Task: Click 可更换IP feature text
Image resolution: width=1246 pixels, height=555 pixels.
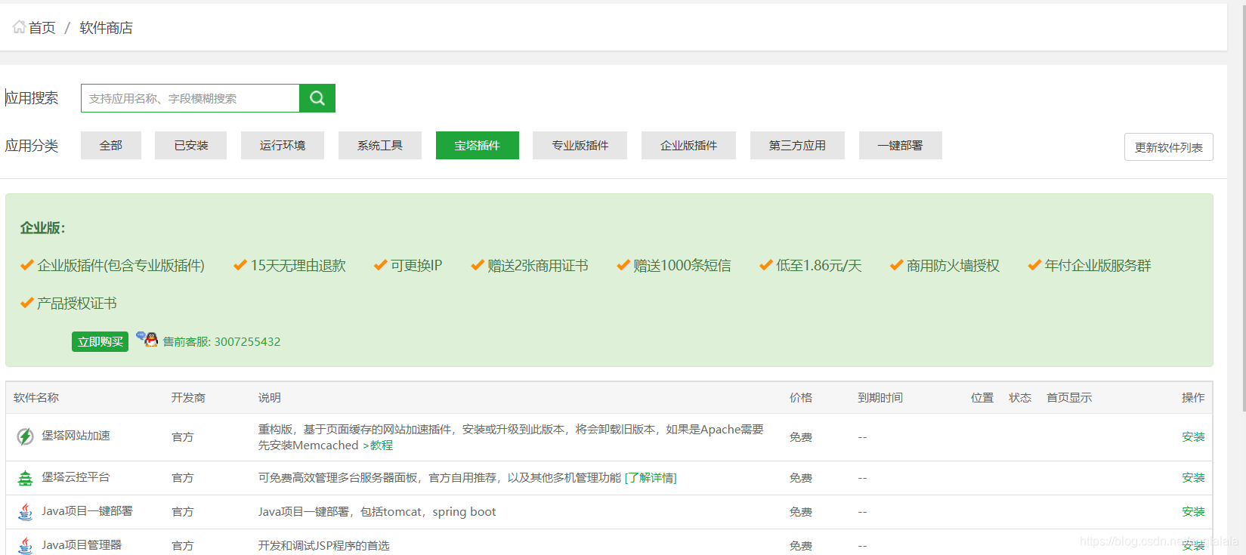Action: [x=416, y=266]
